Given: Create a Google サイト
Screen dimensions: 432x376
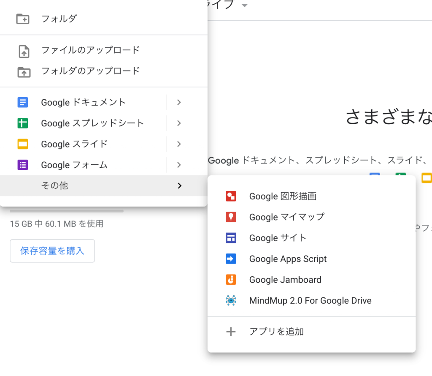Looking at the screenshot, I should tap(312, 238).
